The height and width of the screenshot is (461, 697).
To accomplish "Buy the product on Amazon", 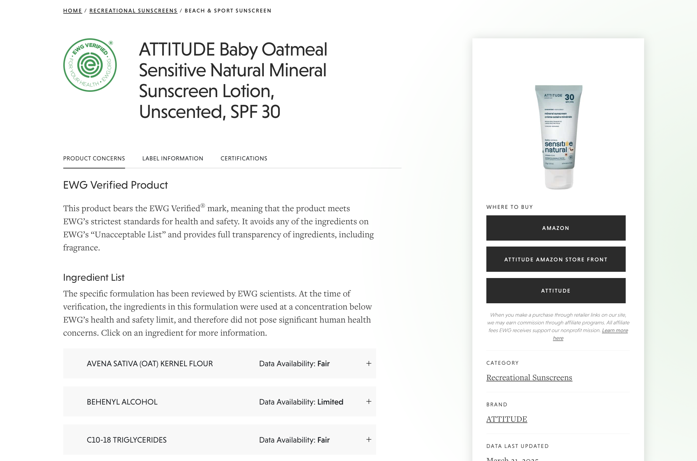I will [556, 228].
